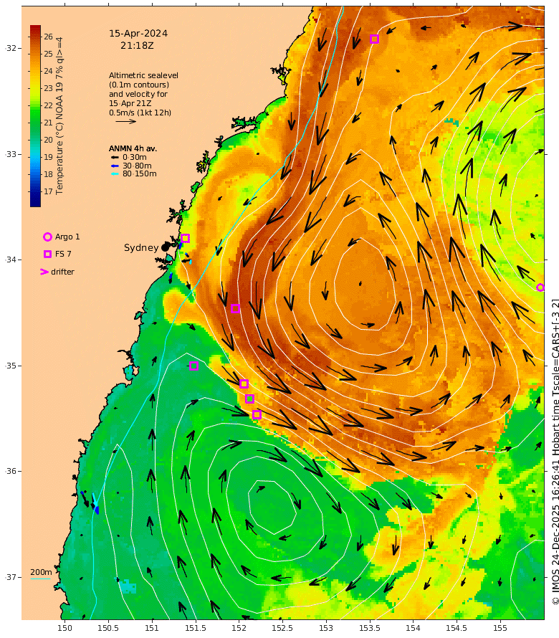Image resolution: width=559 pixels, height=638 pixels.
Task: Click the '21:18Z' time label
Action: click(137, 46)
